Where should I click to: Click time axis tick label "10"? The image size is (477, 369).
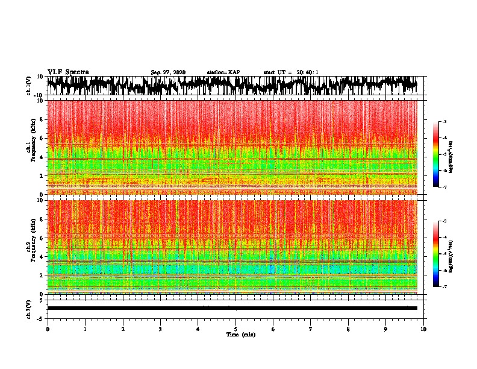tap(423, 329)
